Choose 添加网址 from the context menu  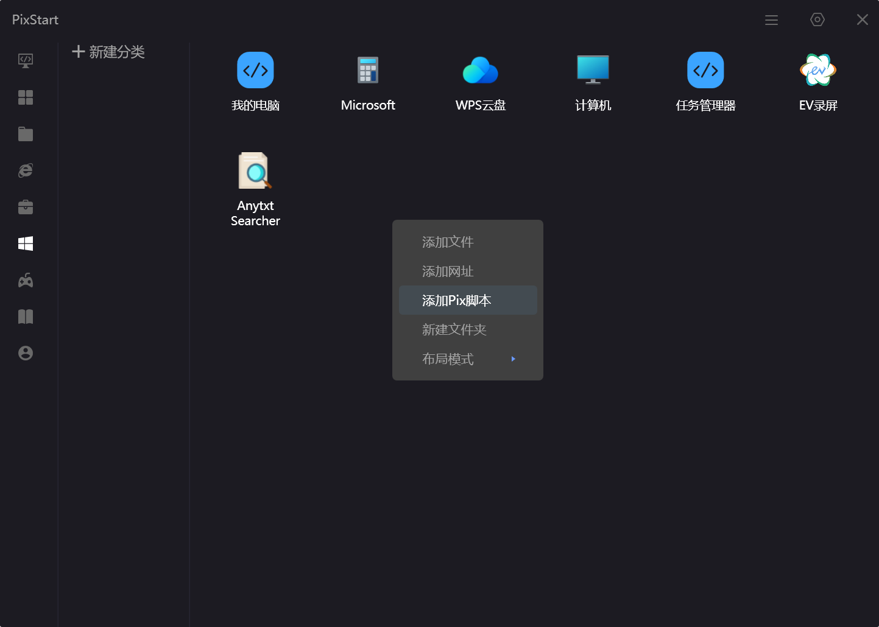pos(448,271)
